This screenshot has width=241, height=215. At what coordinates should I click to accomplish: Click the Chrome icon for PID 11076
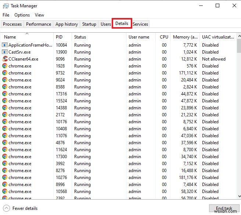click(x=5, y=136)
